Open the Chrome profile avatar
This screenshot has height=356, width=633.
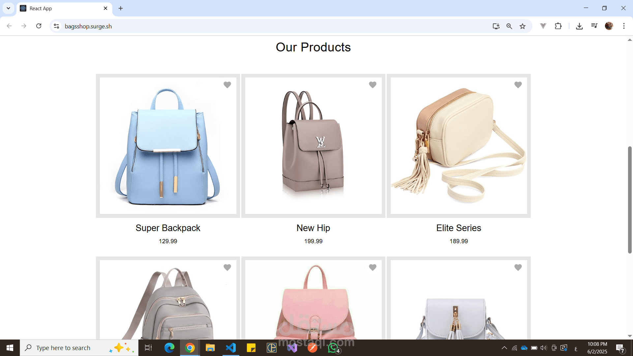pyautogui.click(x=609, y=26)
